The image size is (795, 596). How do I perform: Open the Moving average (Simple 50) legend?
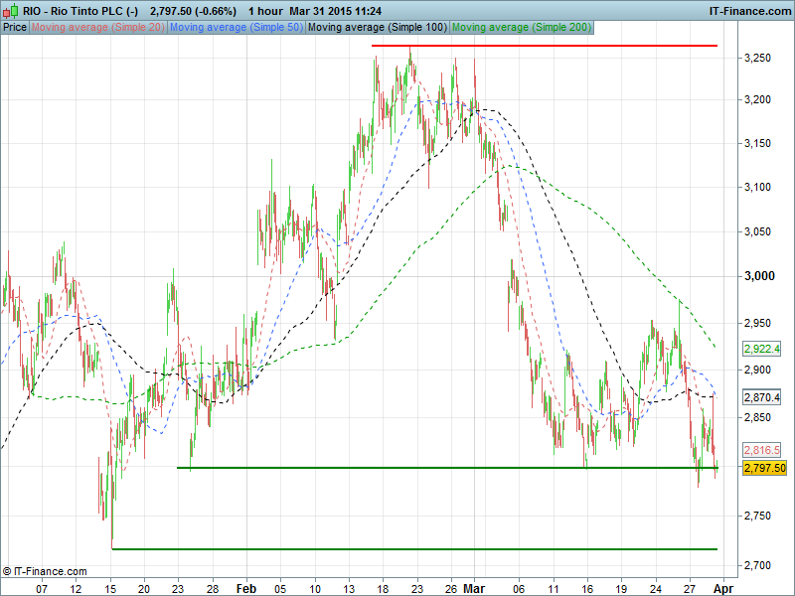click(x=236, y=27)
